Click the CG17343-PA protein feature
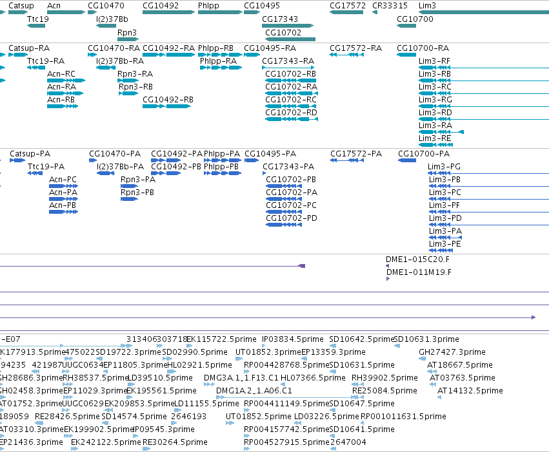The width and height of the screenshot is (549, 452). tap(265, 173)
